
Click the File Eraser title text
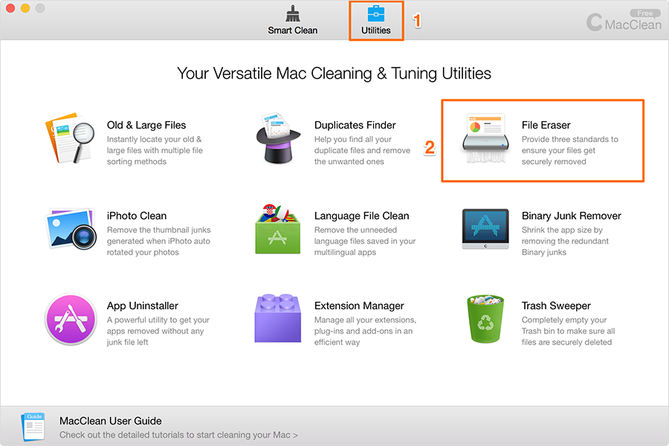coord(546,125)
